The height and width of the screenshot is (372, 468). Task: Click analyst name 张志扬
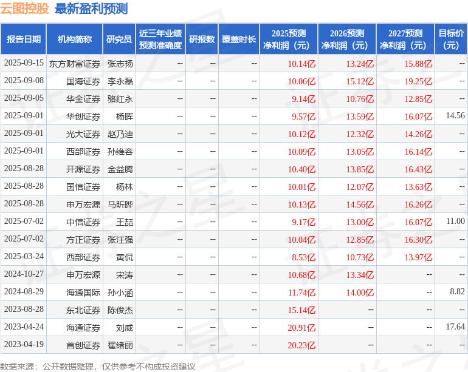(120, 64)
